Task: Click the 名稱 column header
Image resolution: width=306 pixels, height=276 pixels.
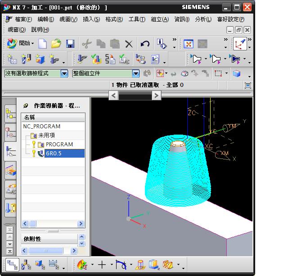Action: pos(53,118)
